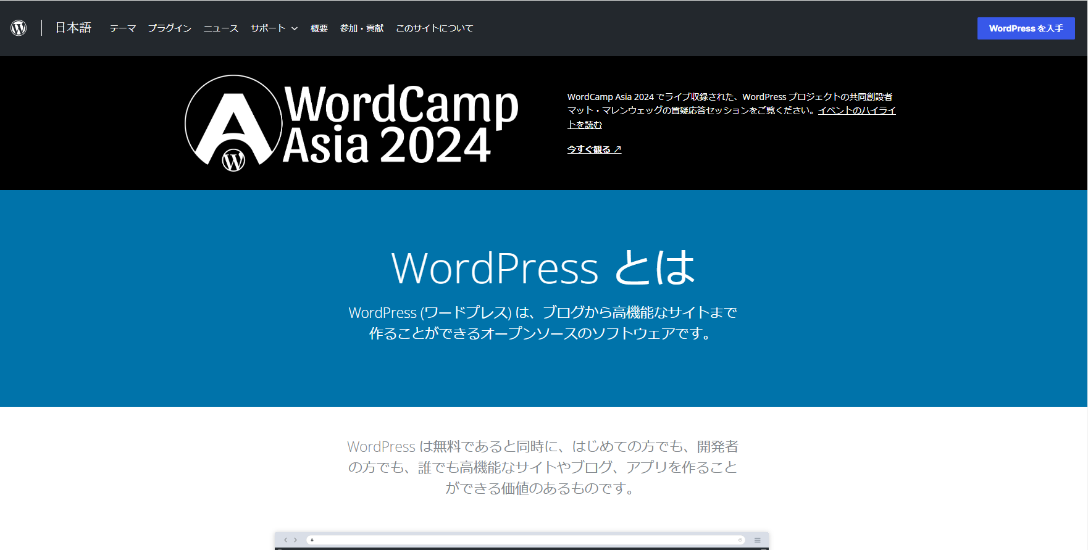Click the WordPress とは heading
The width and height of the screenshot is (1088, 550).
coord(543,268)
